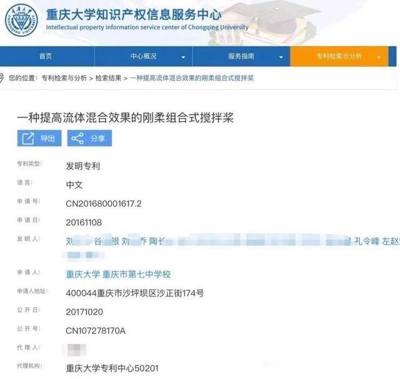Open inventor link 孔令峰
This screenshot has width=400, height=379.
click(x=367, y=241)
